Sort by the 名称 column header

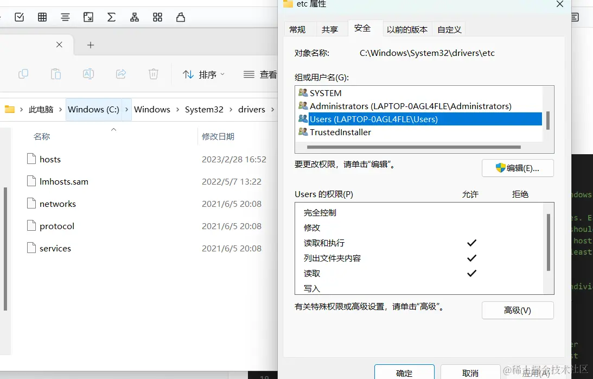pyautogui.click(x=42, y=137)
